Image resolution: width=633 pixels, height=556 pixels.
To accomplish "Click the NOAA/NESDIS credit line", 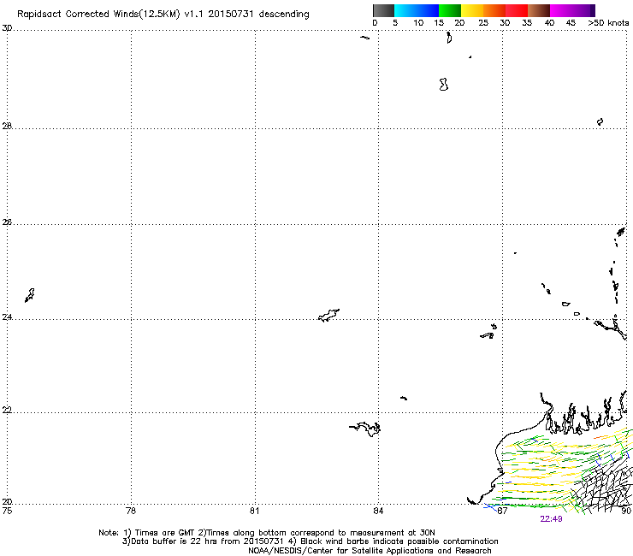I will coord(370,551).
